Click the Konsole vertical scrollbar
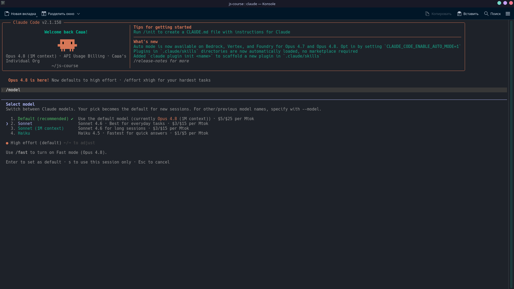Viewport: 514px width, 289px height. coord(511,154)
